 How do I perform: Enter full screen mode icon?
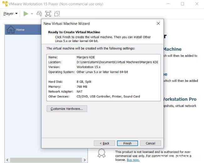[x=48, y=14]
